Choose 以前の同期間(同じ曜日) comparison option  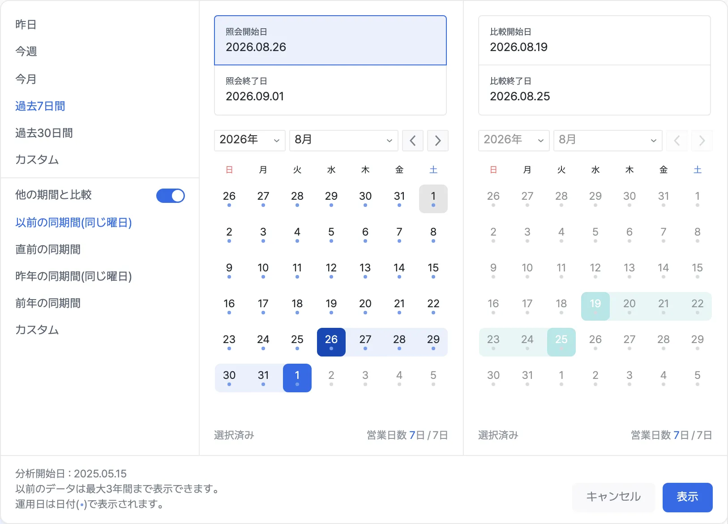pos(73,223)
